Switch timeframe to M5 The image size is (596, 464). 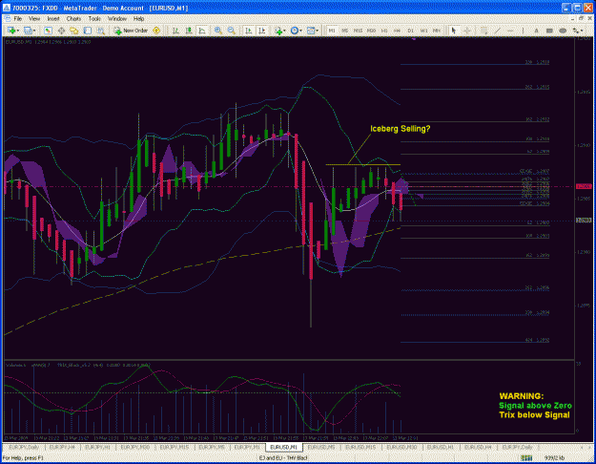tap(345, 31)
